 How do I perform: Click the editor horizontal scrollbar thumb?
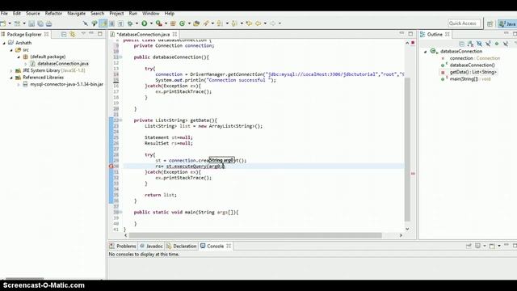pos(255,235)
